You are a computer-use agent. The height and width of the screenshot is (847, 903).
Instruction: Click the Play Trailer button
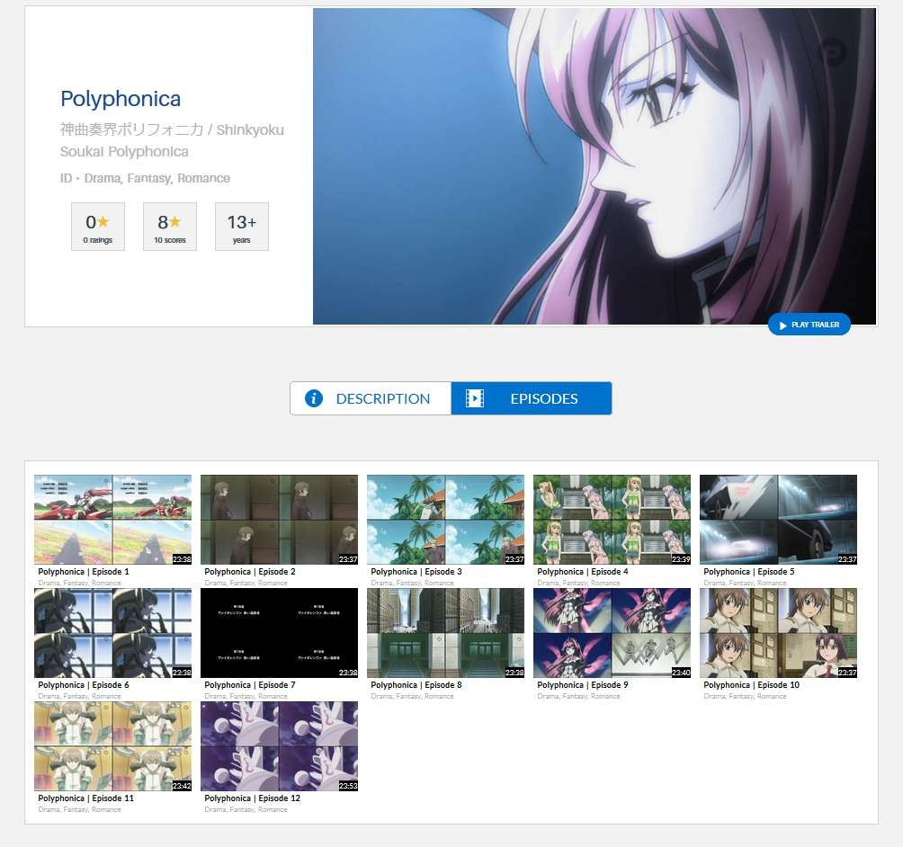tap(809, 325)
